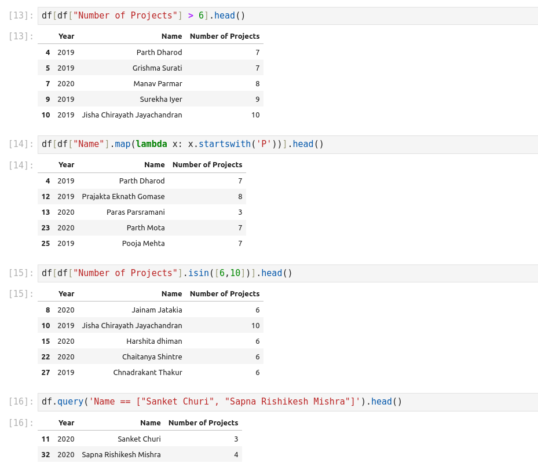Select the Grishma Surati table row

151,68
